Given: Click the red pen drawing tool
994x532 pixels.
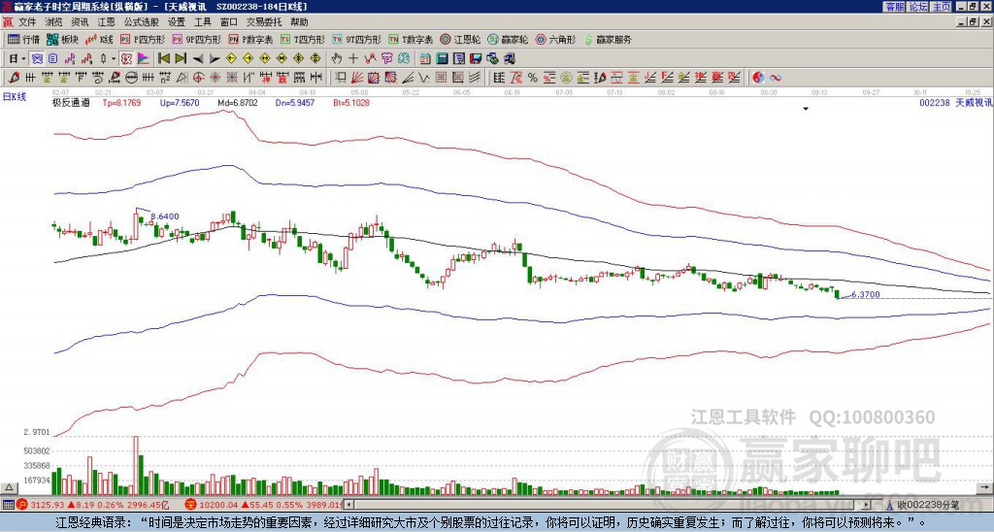Looking at the screenshot, I should [14, 78].
